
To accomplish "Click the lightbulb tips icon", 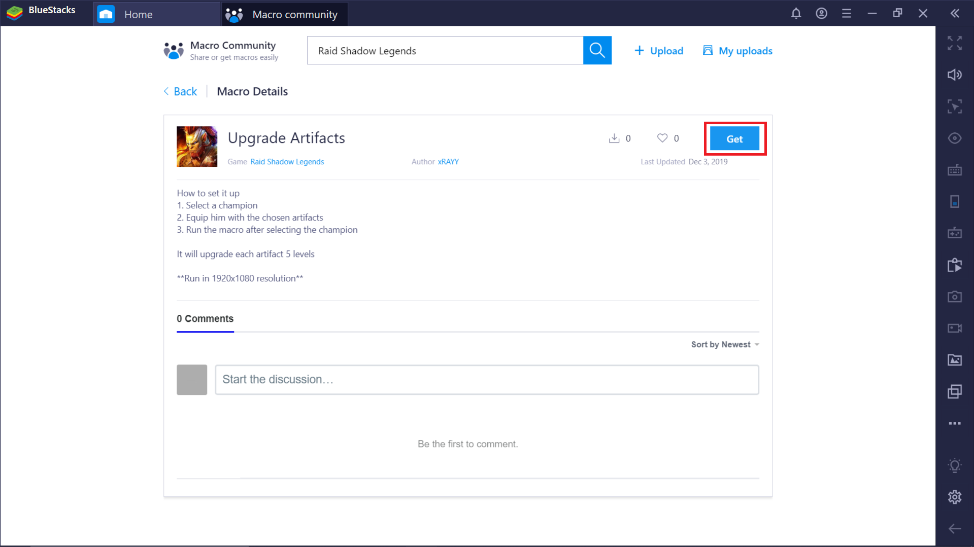I will (x=955, y=465).
